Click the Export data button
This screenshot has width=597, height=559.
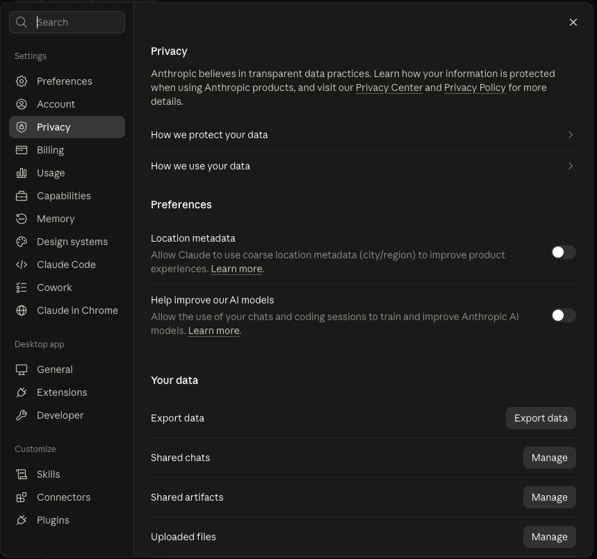click(541, 418)
